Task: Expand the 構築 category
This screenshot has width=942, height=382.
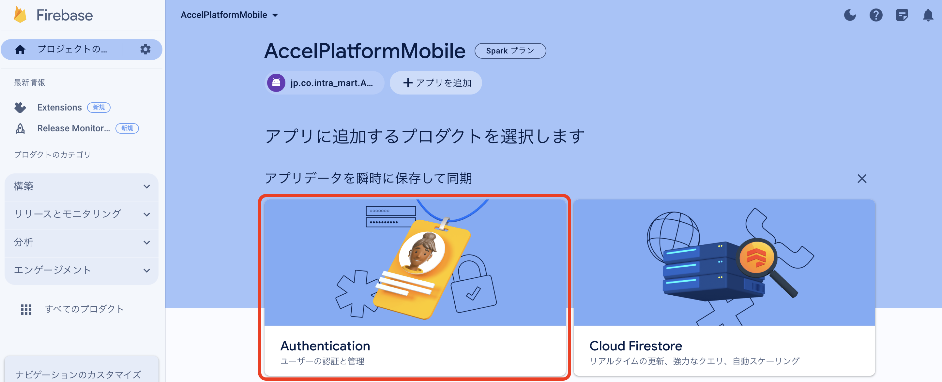Action: [81, 186]
